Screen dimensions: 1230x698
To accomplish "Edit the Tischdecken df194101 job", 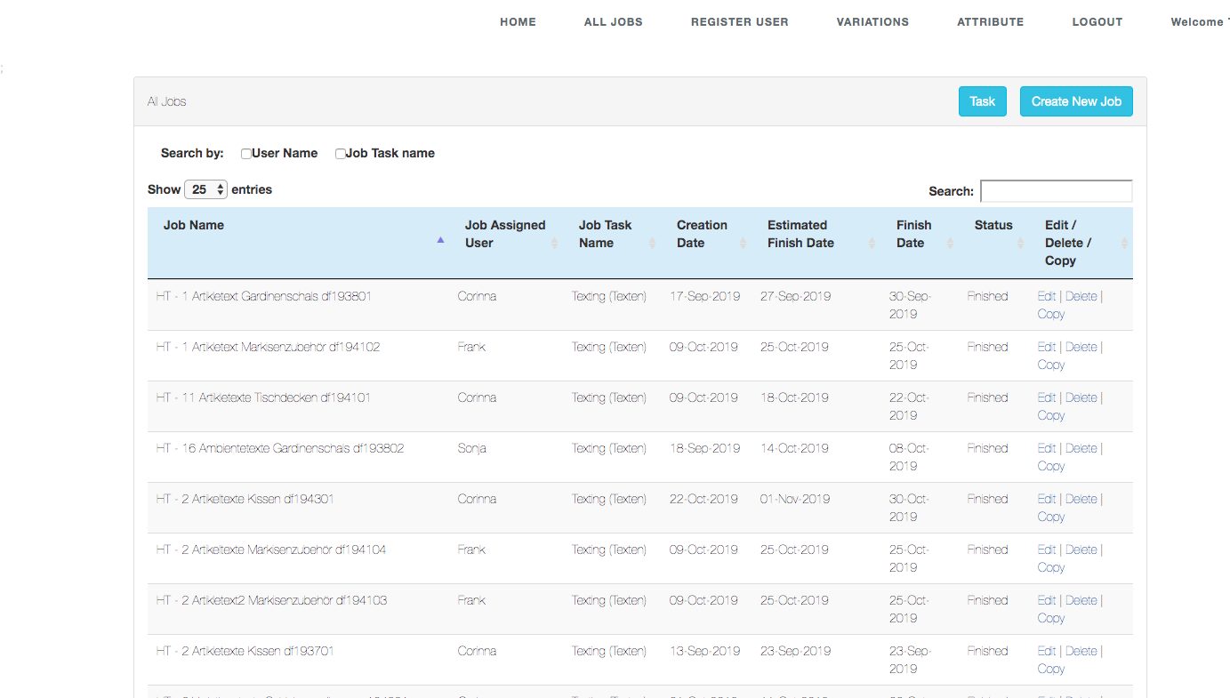I will tap(1047, 397).
